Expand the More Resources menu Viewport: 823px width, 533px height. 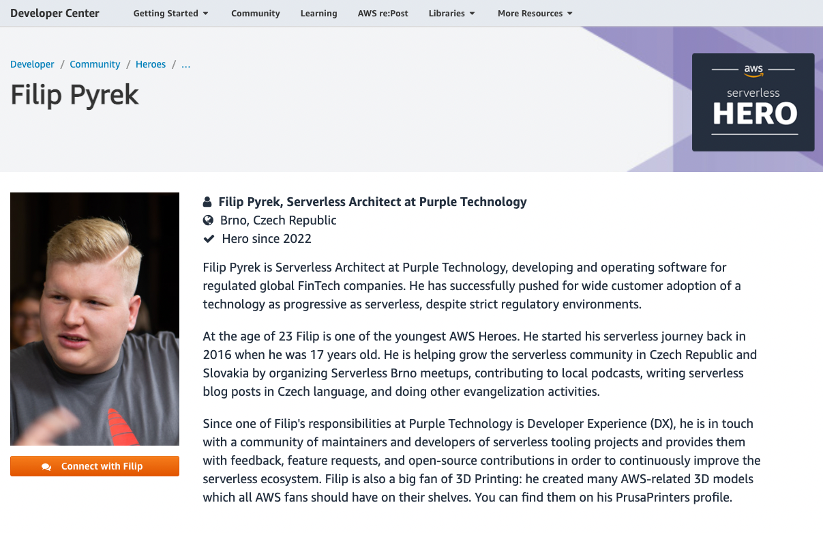(x=535, y=13)
